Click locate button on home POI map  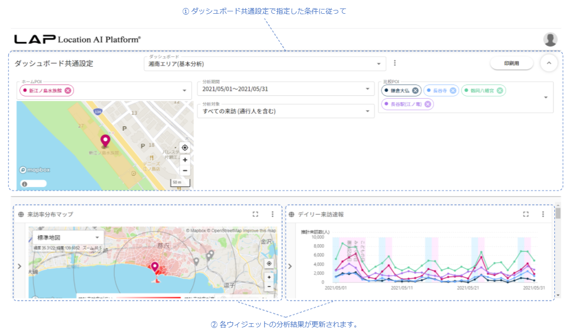(x=185, y=148)
